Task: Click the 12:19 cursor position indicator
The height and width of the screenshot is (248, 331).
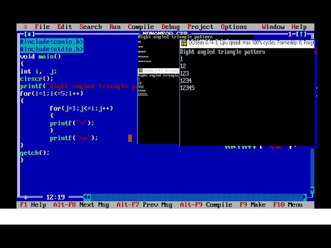Action: coord(55,197)
